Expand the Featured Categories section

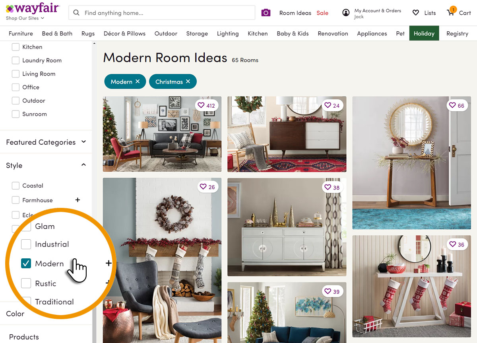46,142
